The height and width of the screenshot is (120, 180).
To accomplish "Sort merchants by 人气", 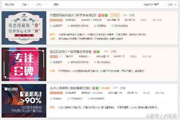I will tap(39, 5).
